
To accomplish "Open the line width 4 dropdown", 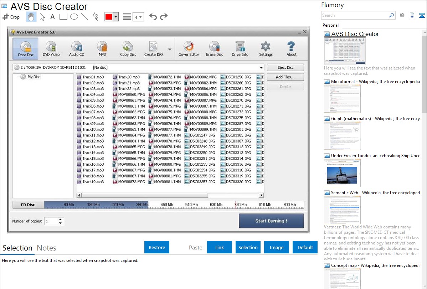I will [x=138, y=17].
